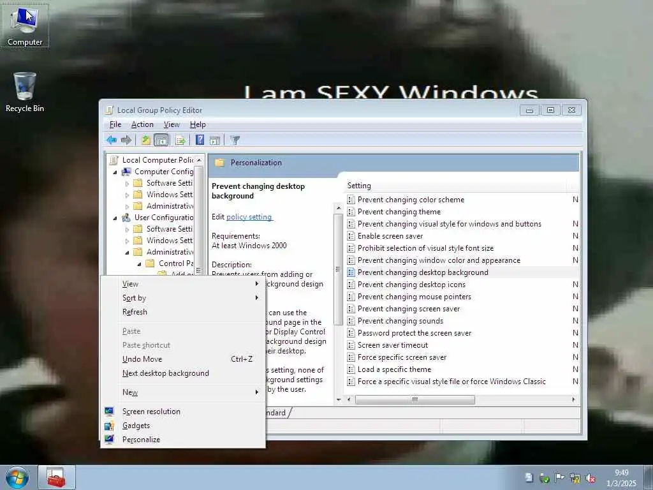Choose Undo Move in context menu
653x490 pixels.
(182, 359)
